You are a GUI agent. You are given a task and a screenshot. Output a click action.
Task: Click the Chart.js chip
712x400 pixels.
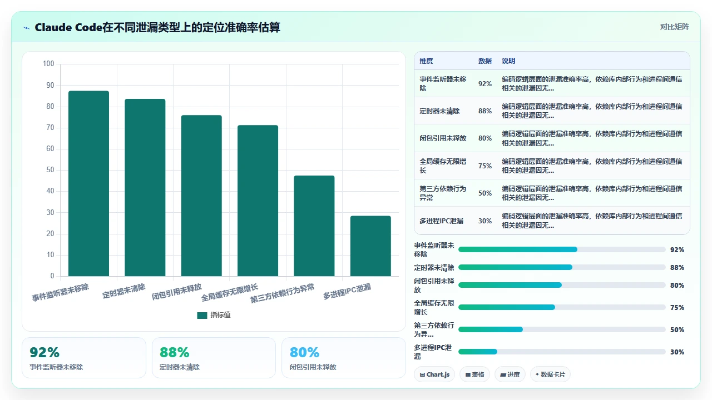coord(434,374)
